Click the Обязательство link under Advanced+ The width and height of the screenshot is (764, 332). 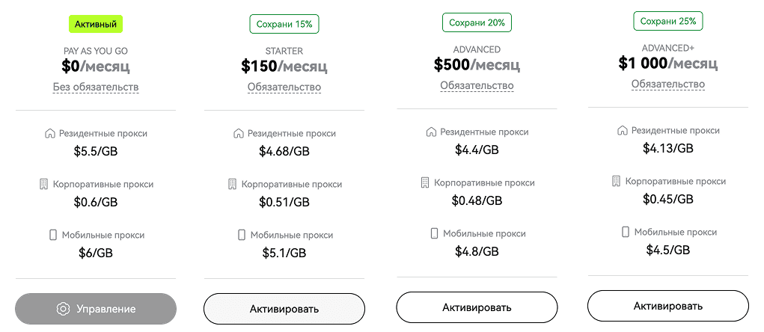[x=668, y=84]
